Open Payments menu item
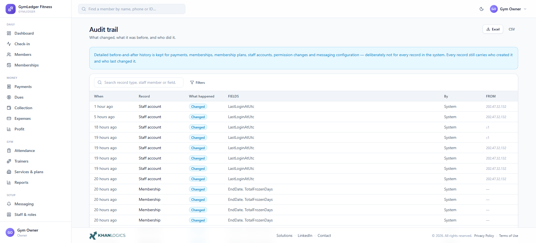Screen dimensions: 536x243 coord(35,87)
